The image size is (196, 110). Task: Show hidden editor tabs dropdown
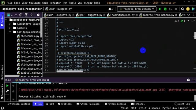coord(189,15)
